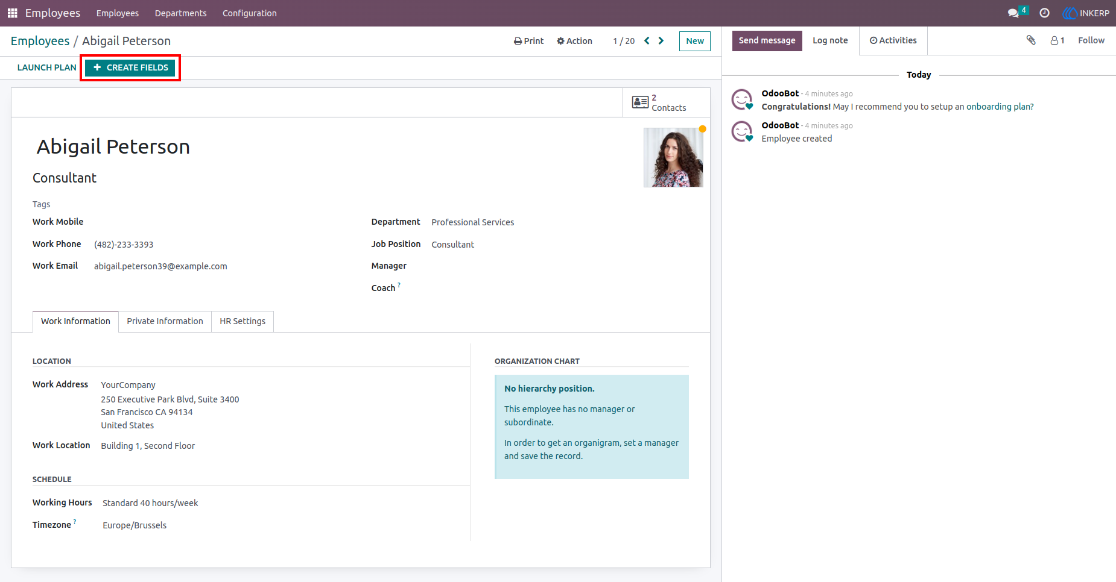
Task: Show followers list icon
Action: coord(1057,40)
